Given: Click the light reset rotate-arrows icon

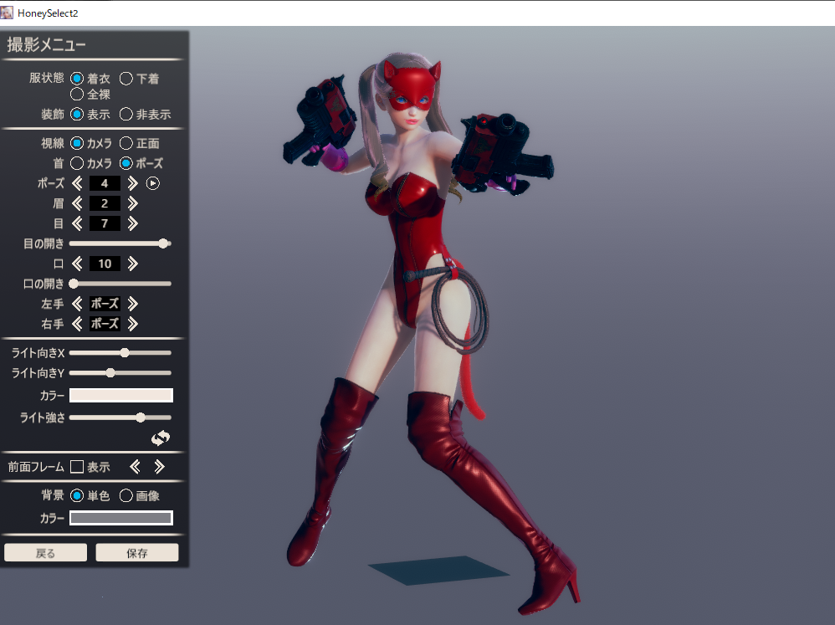Looking at the screenshot, I should (x=160, y=438).
